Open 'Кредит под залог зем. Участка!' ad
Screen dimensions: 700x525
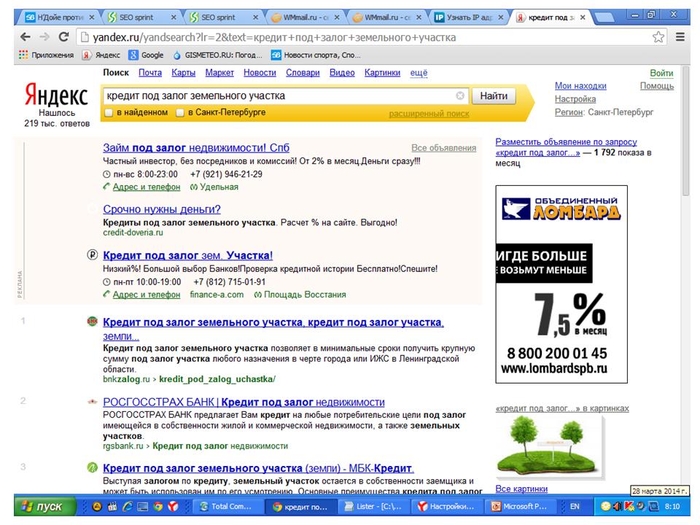point(187,255)
